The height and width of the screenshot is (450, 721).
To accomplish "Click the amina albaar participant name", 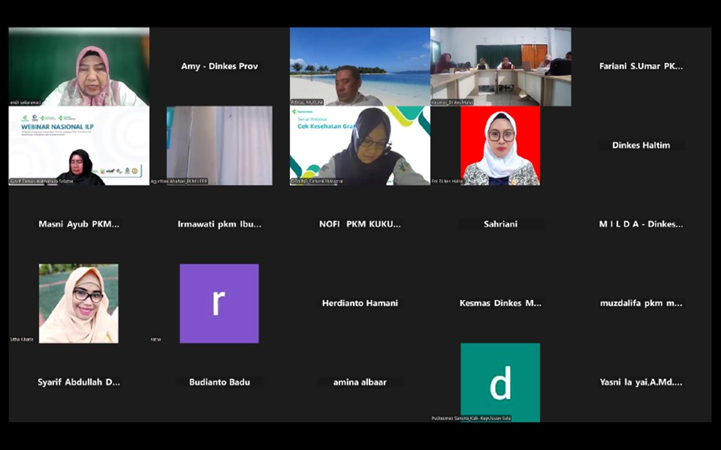I will [x=359, y=382].
